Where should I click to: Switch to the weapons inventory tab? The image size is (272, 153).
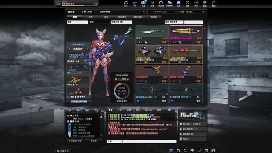(75, 17)
